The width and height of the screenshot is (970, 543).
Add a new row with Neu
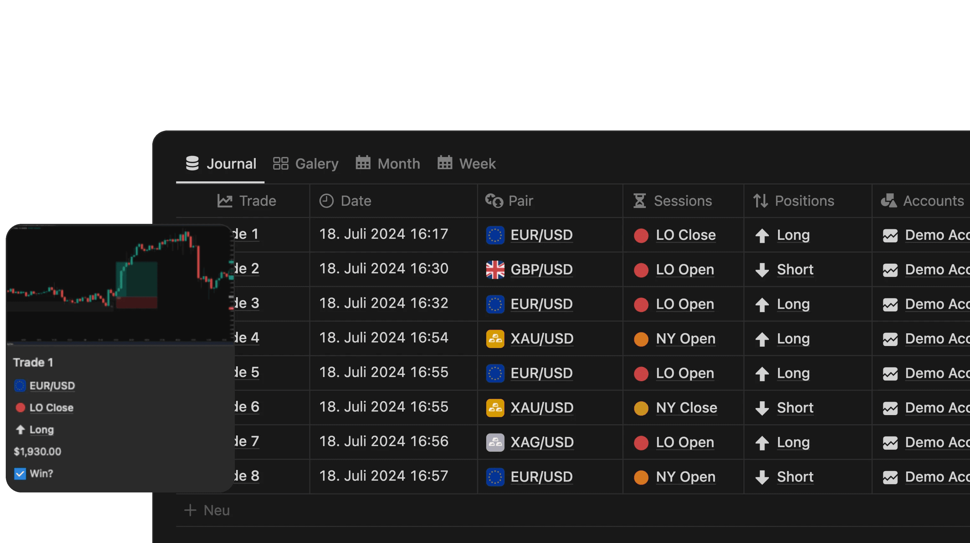point(207,510)
